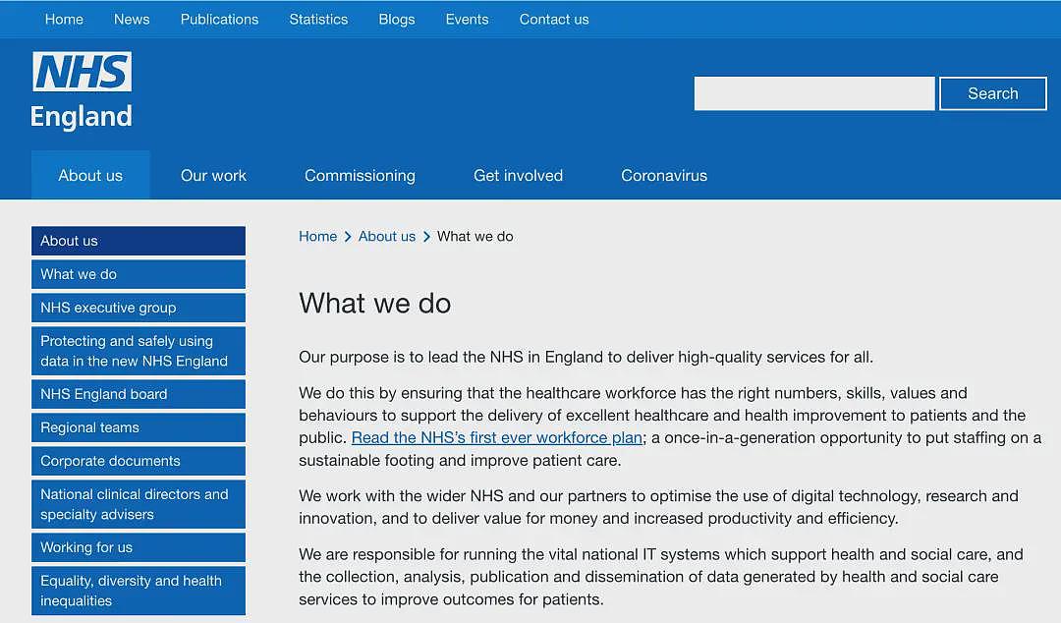The height and width of the screenshot is (623, 1061).
Task: Open Contact us in top bar
Action: tap(553, 20)
